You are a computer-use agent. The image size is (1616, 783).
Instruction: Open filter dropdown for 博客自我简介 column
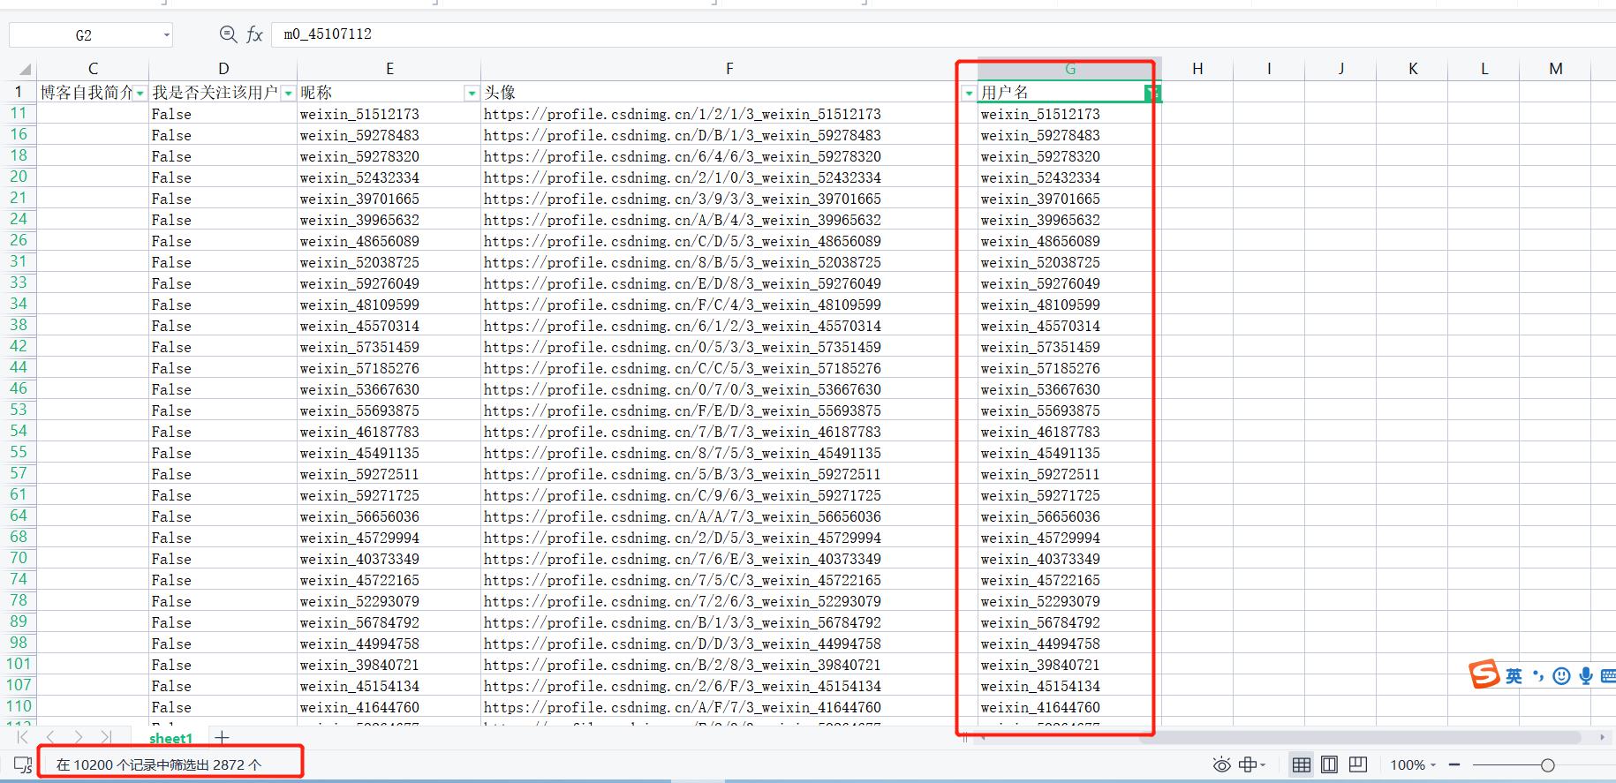click(140, 93)
